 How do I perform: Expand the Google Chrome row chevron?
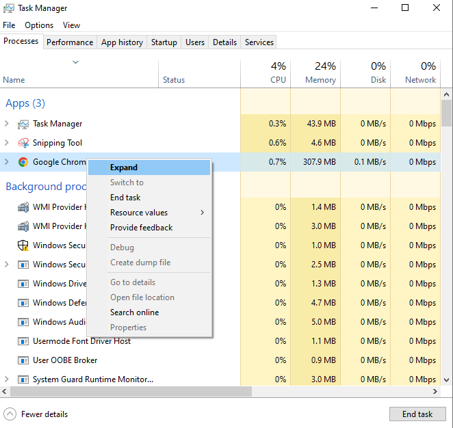click(7, 162)
